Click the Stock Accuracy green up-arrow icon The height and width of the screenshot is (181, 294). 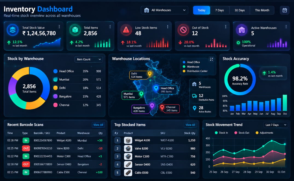(x=264, y=73)
